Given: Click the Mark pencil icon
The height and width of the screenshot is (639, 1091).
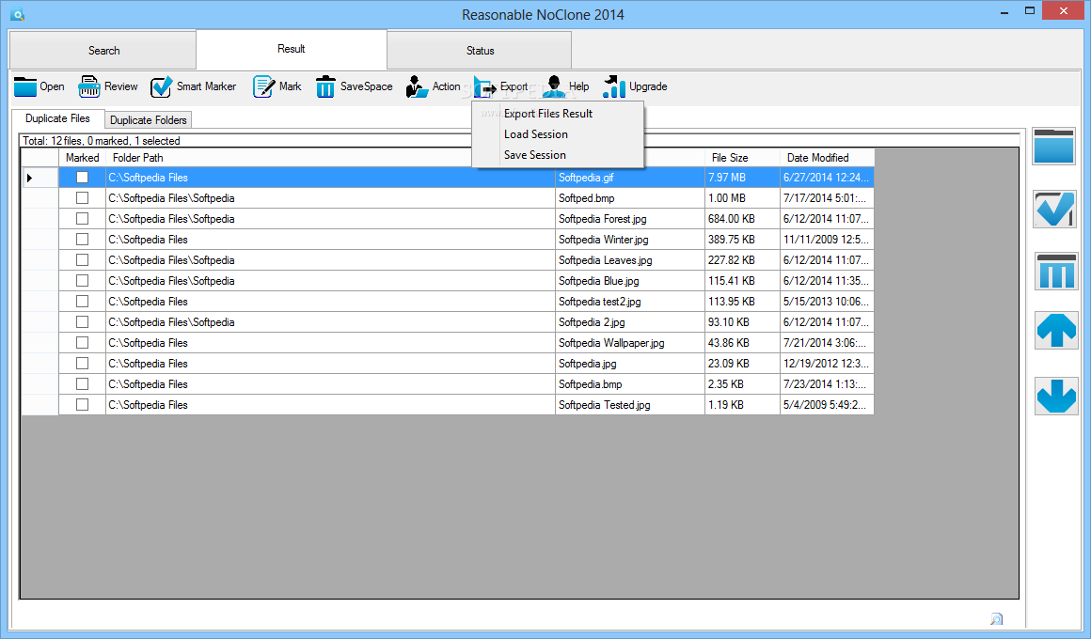Looking at the screenshot, I should pos(263,86).
